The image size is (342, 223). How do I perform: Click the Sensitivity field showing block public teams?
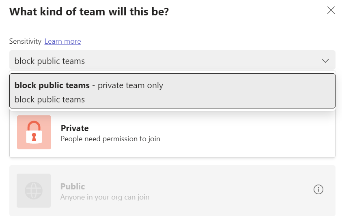click(50, 61)
